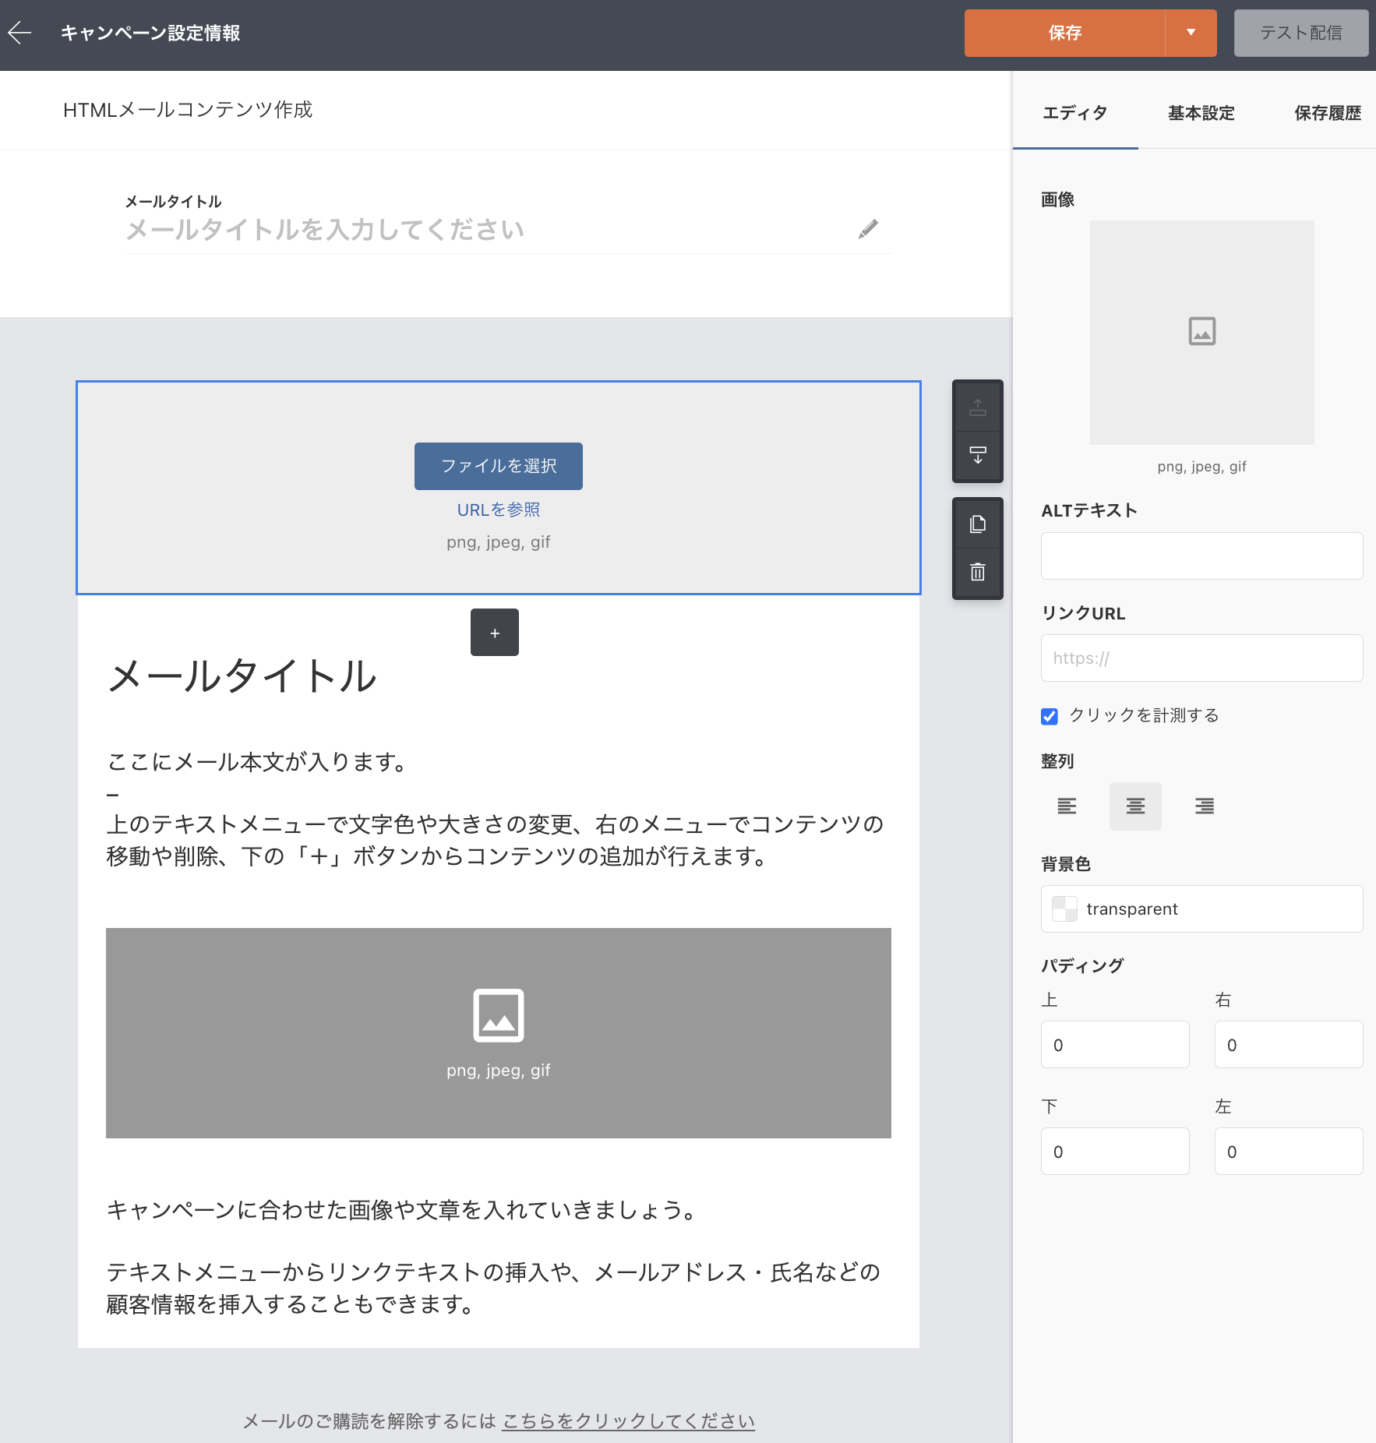Expand the 保存履歴 panel

(1326, 113)
